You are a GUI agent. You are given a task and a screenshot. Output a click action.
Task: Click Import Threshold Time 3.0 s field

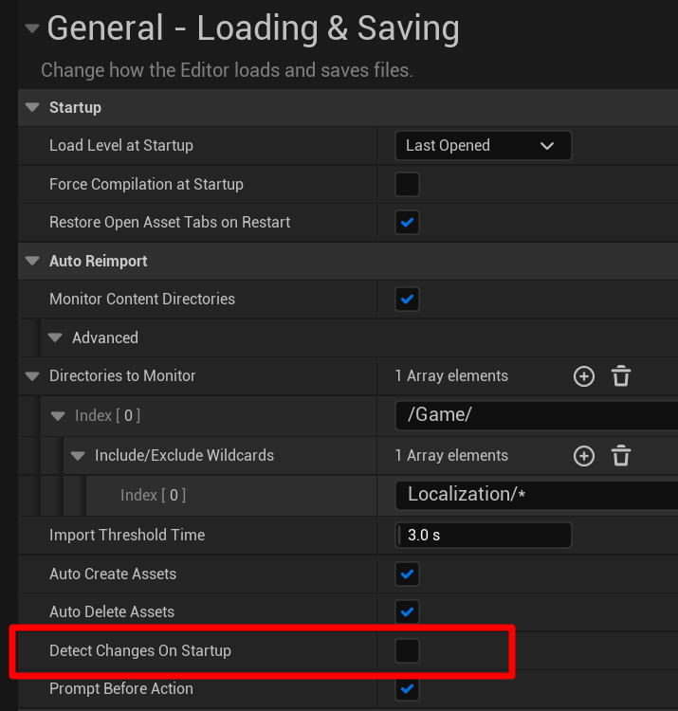tap(483, 535)
